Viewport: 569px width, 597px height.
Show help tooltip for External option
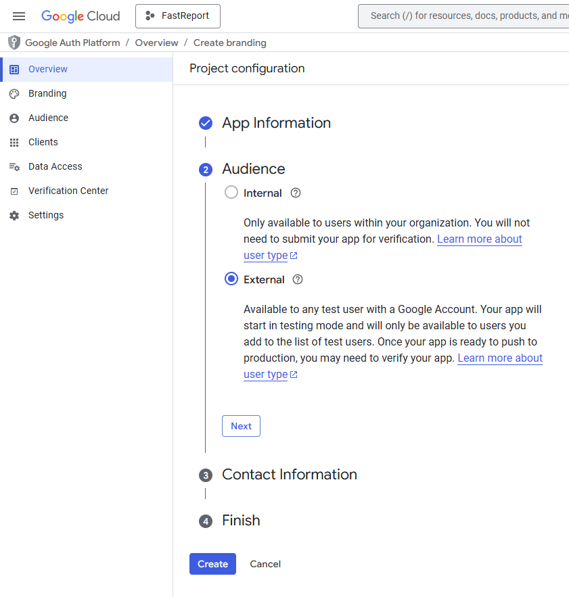click(298, 279)
